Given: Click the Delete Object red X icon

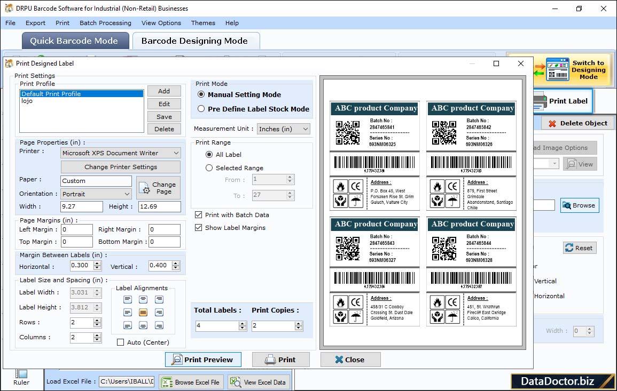Looking at the screenshot, I should (552, 123).
